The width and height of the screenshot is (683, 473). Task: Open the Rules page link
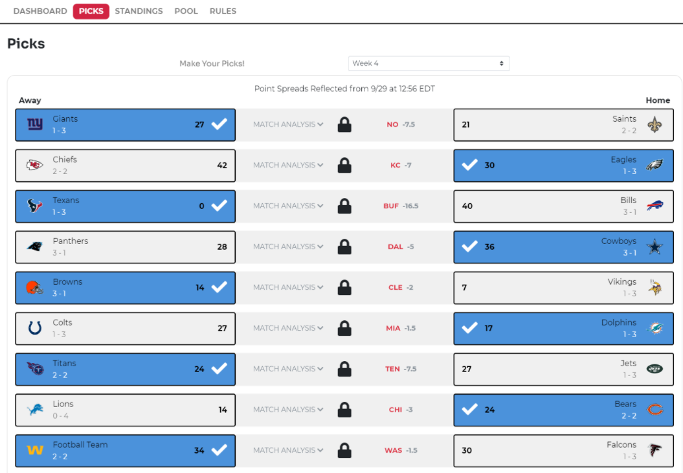pyautogui.click(x=223, y=11)
